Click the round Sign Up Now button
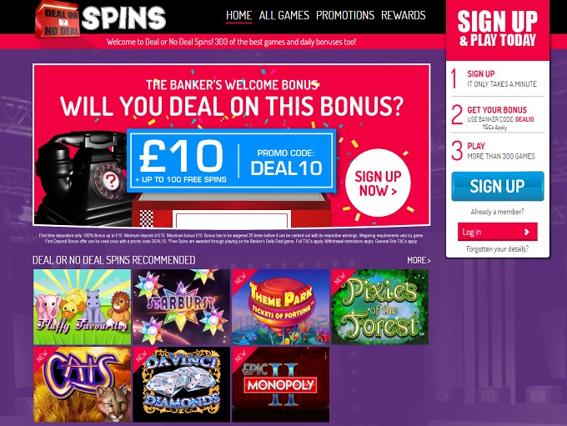Image resolution: width=567 pixels, height=426 pixels. click(378, 183)
